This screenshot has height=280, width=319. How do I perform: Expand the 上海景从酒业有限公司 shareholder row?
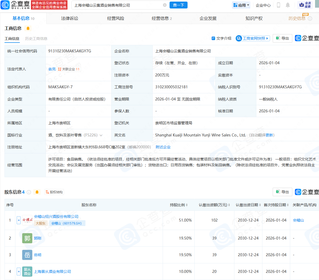point(19,271)
